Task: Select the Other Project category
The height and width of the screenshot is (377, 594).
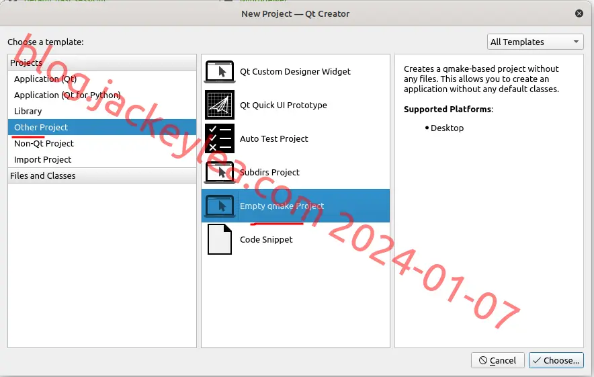Action: point(102,127)
